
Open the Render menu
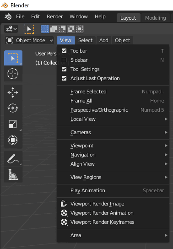point(55,16)
